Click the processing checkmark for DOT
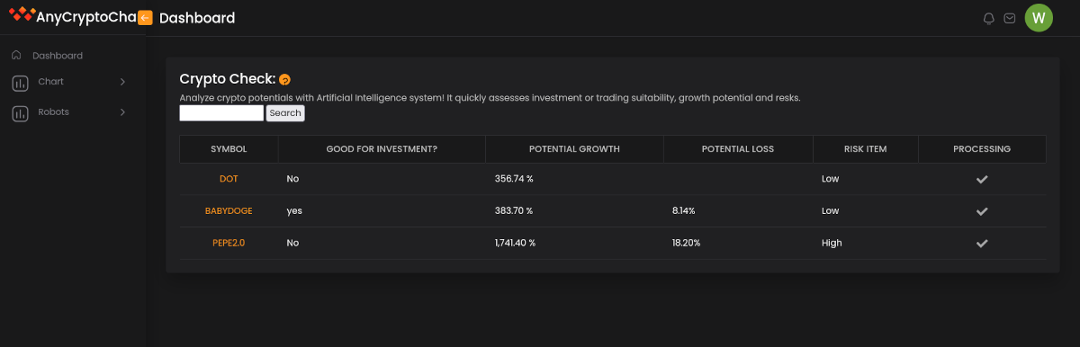Viewport: 1080px width, 347px height. point(982,179)
